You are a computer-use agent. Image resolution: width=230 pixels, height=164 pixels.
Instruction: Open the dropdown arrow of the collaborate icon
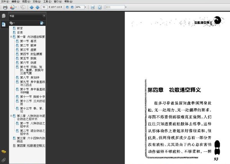pos(16,7)
